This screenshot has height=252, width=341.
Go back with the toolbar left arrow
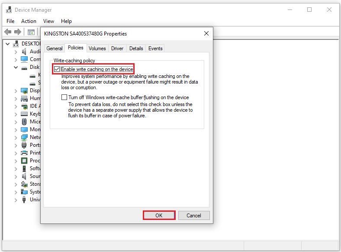point(8,32)
